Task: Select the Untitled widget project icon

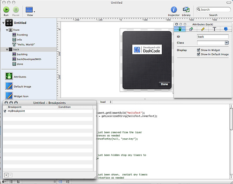Action: tap(9, 23)
